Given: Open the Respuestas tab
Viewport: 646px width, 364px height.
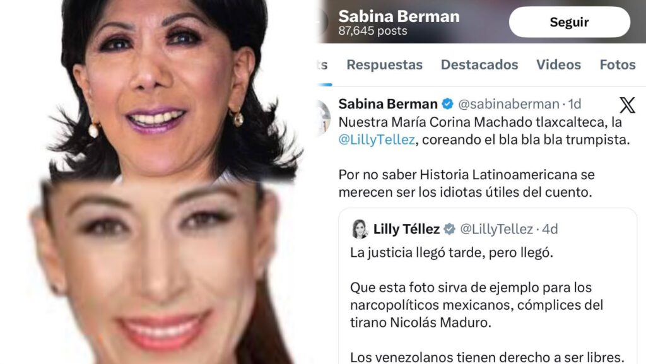Looking at the screenshot, I should click(384, 64).
